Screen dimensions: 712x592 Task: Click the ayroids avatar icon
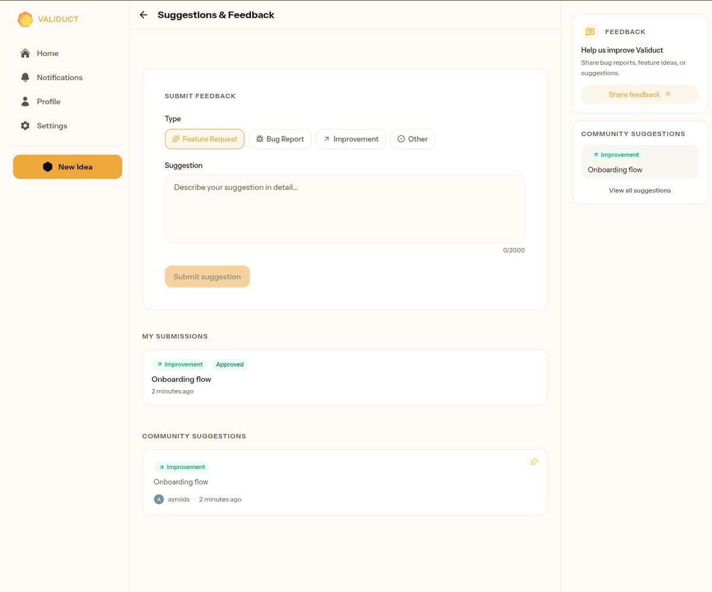tap(159, 499)
